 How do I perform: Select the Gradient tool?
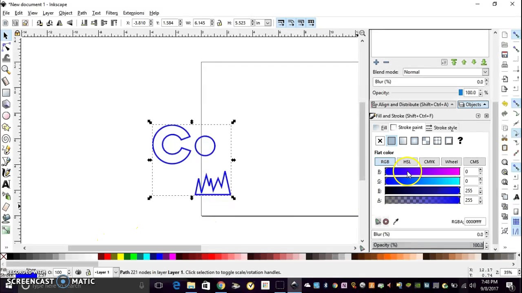click(6, 230)
